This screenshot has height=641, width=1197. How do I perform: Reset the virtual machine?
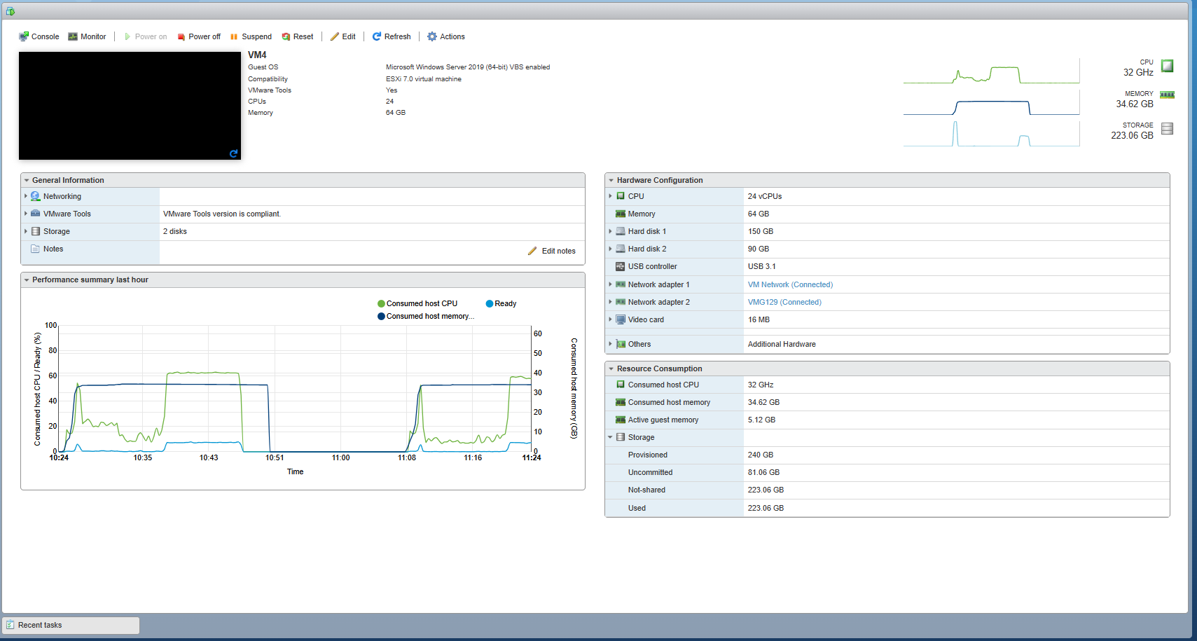click(x=298, y=36)
